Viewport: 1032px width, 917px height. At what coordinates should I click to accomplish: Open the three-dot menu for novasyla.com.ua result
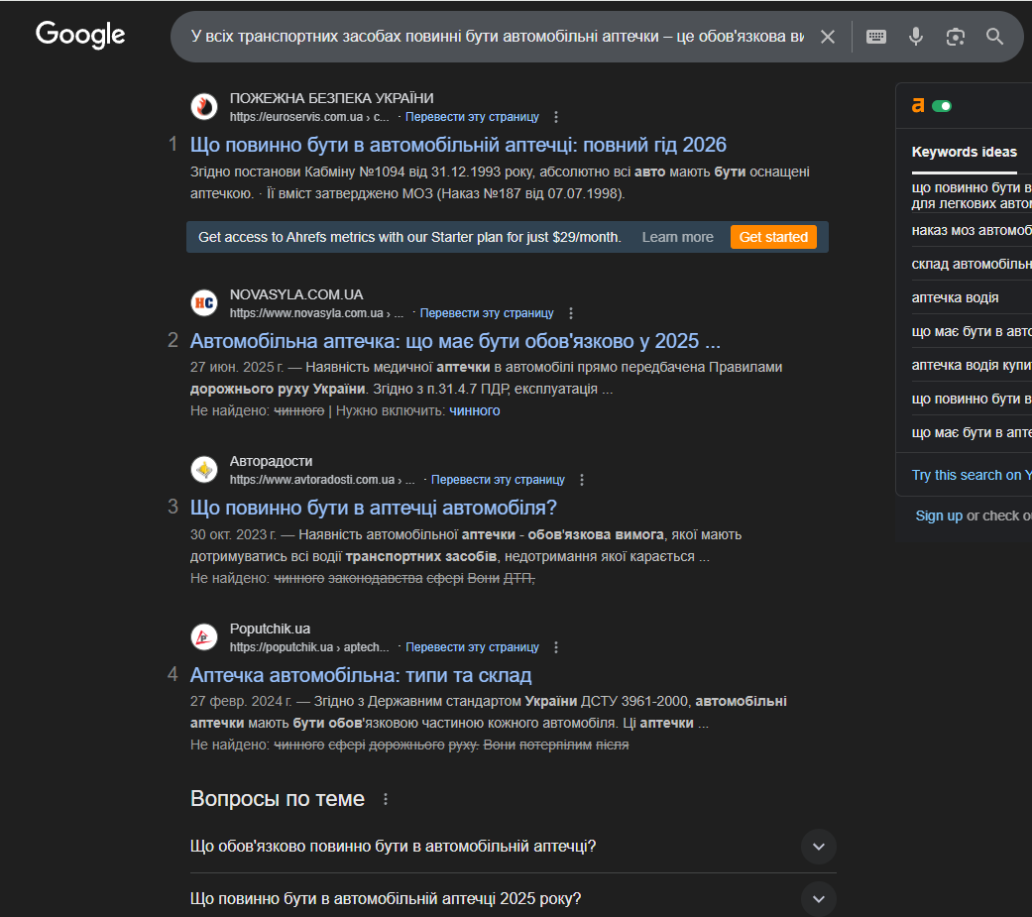571,313
